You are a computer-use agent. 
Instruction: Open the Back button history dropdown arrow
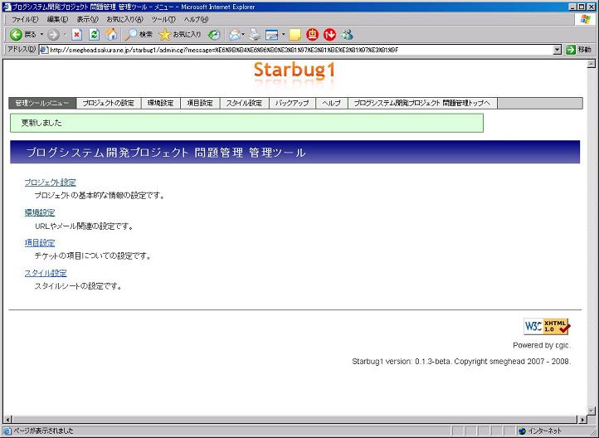[41, 35]
